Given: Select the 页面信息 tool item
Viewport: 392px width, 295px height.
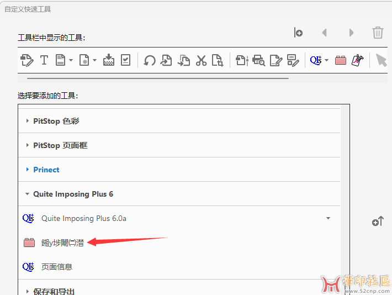Looking at the screenshot, I should (x=56, y=267).
